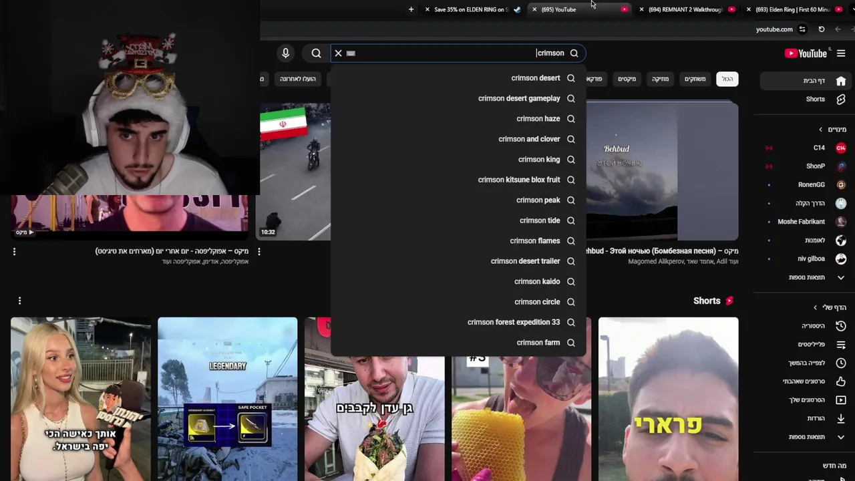Select the 'crimson haze' suggestion
Screen dimensions: 855x481
click(458, 119)
